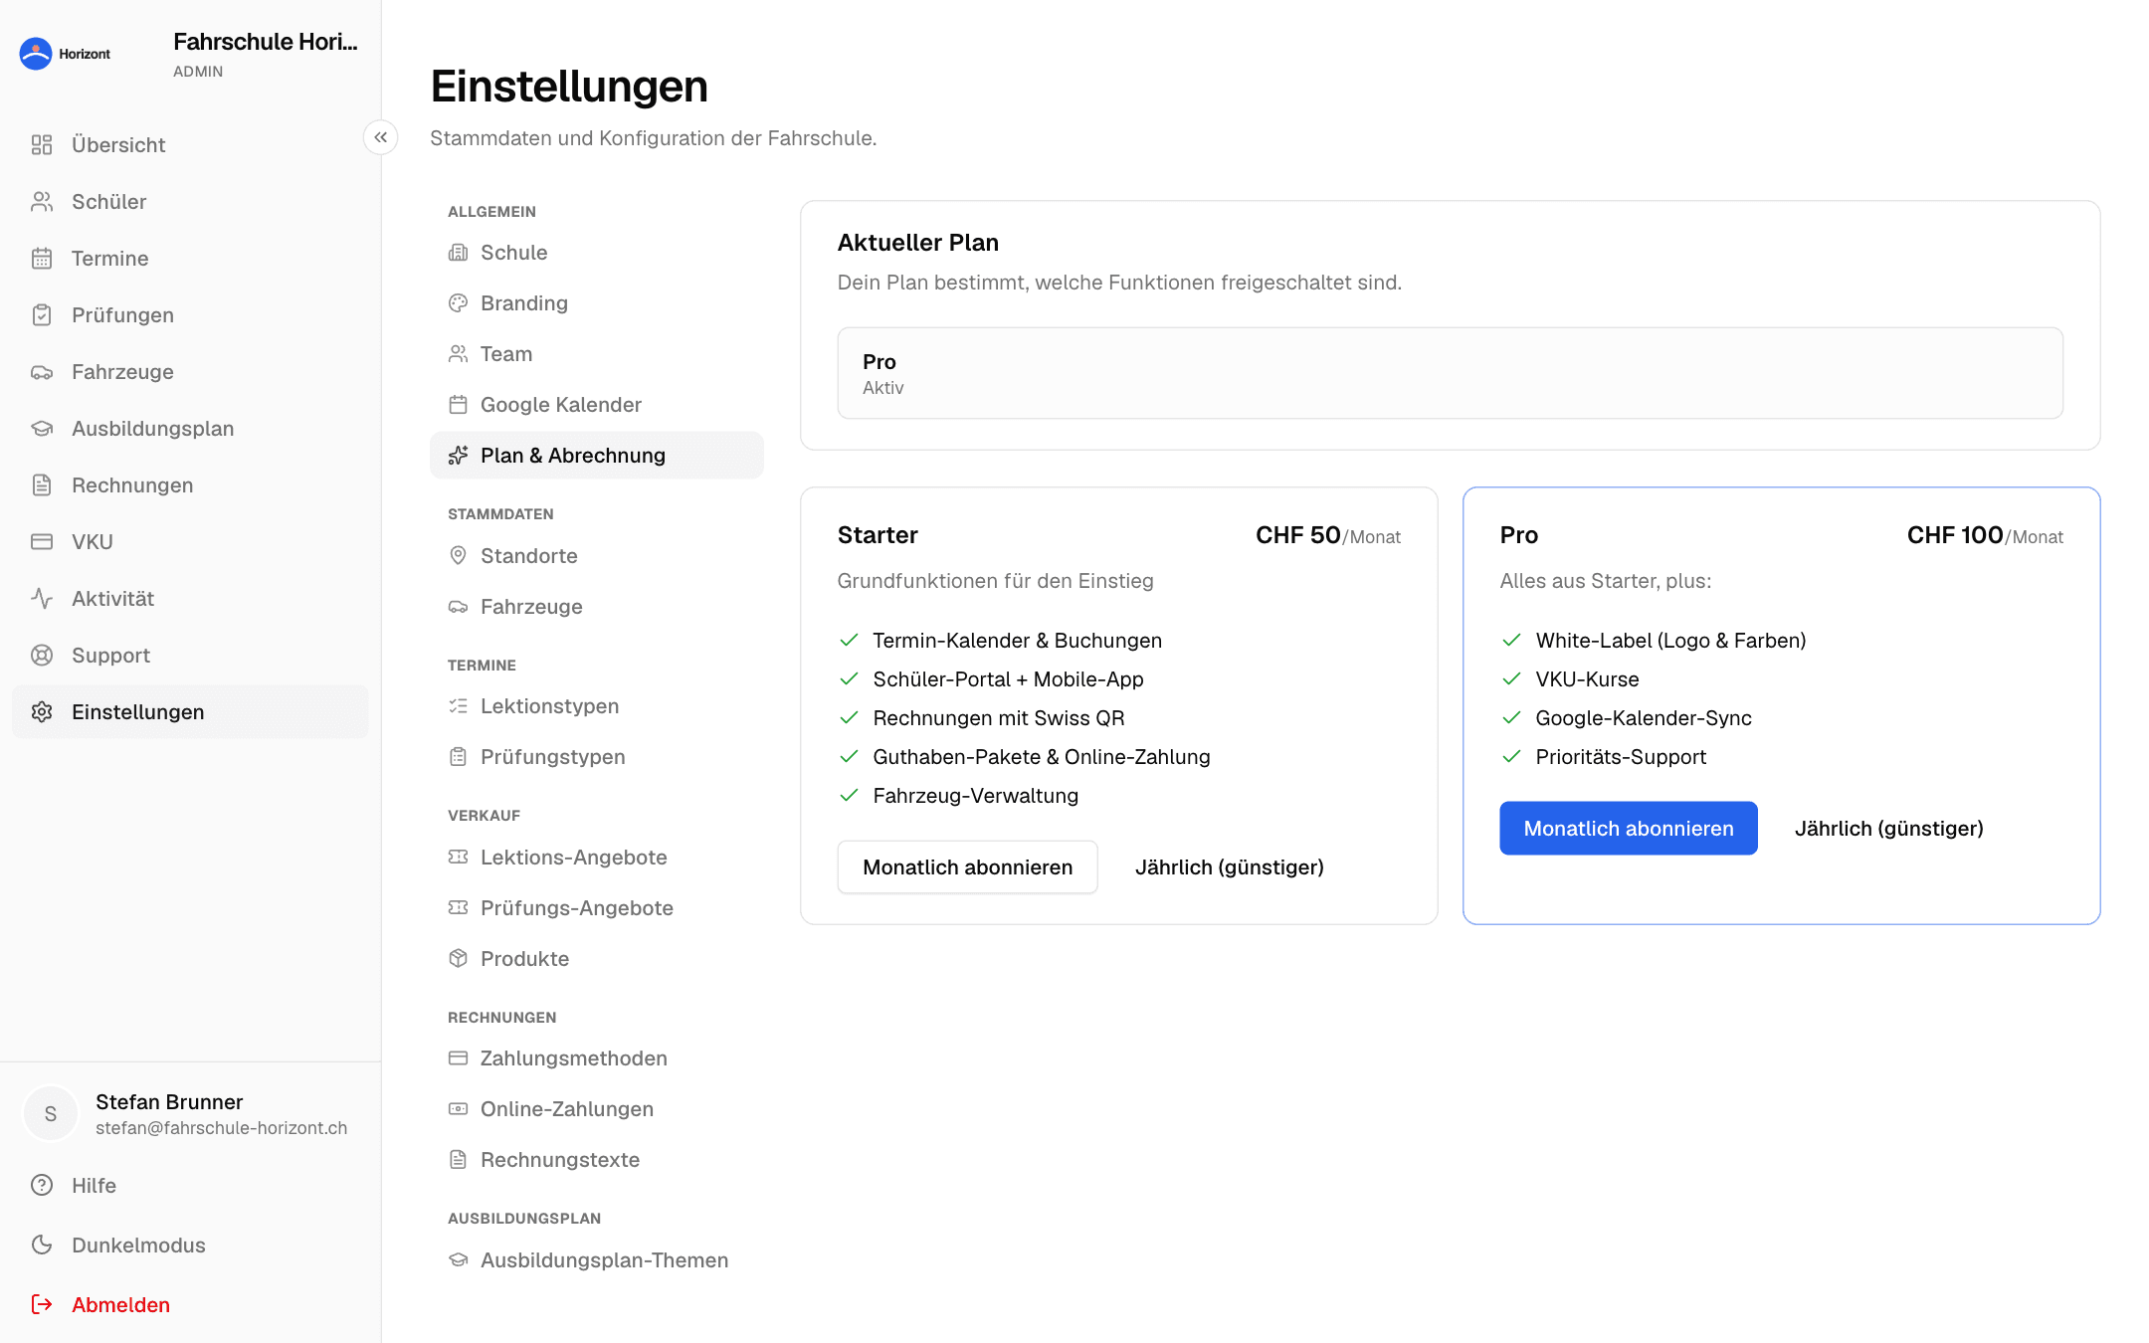Go to Prüfungs-Angebote
Screen dimensions: 2149x1343
597,908
